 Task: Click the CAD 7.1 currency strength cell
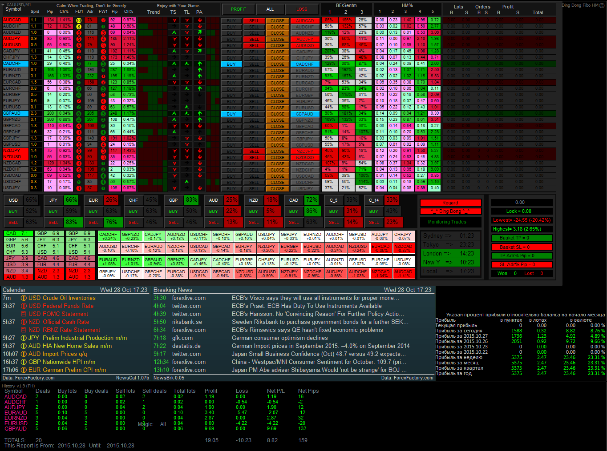18,233
